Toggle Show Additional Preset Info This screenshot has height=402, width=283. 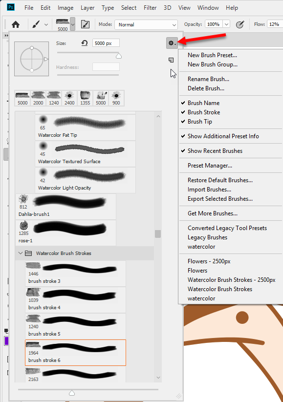pyautogui.click(x=223, y=136)
